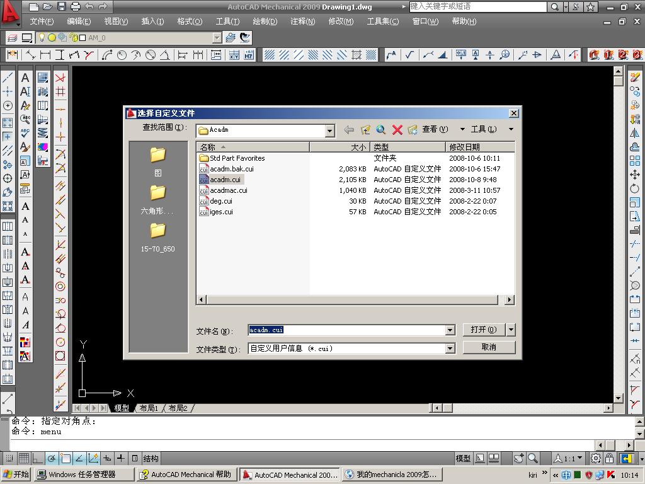The image size is (645, 484).
Task: Open the 文件(F) menu
Action: 42,21
